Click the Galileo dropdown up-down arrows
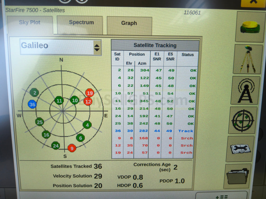The width and height of the screenshot is (266, 199). [x=97, y=48]
